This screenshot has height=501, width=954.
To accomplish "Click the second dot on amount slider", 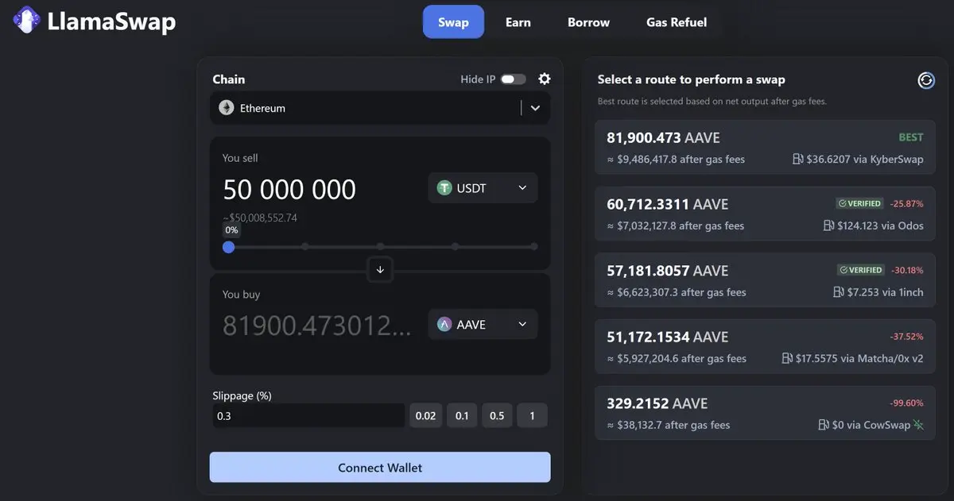I will (304, 247).
